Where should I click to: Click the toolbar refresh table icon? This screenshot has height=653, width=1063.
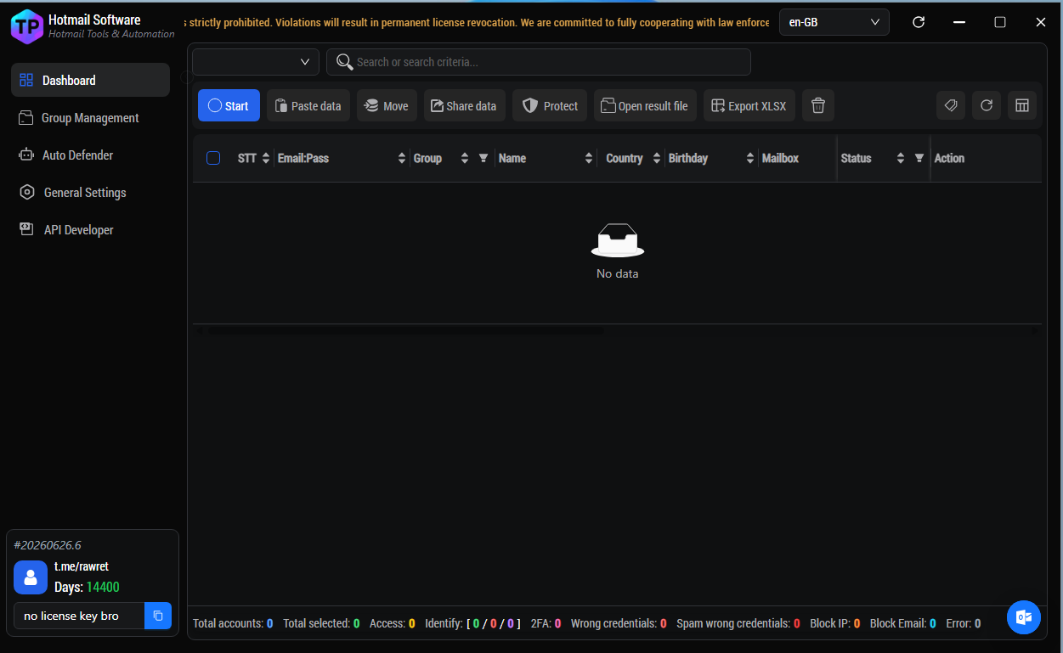987,105
